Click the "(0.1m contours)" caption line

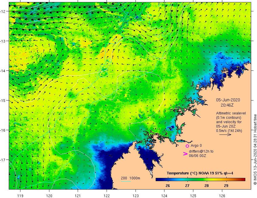[229, 118]
